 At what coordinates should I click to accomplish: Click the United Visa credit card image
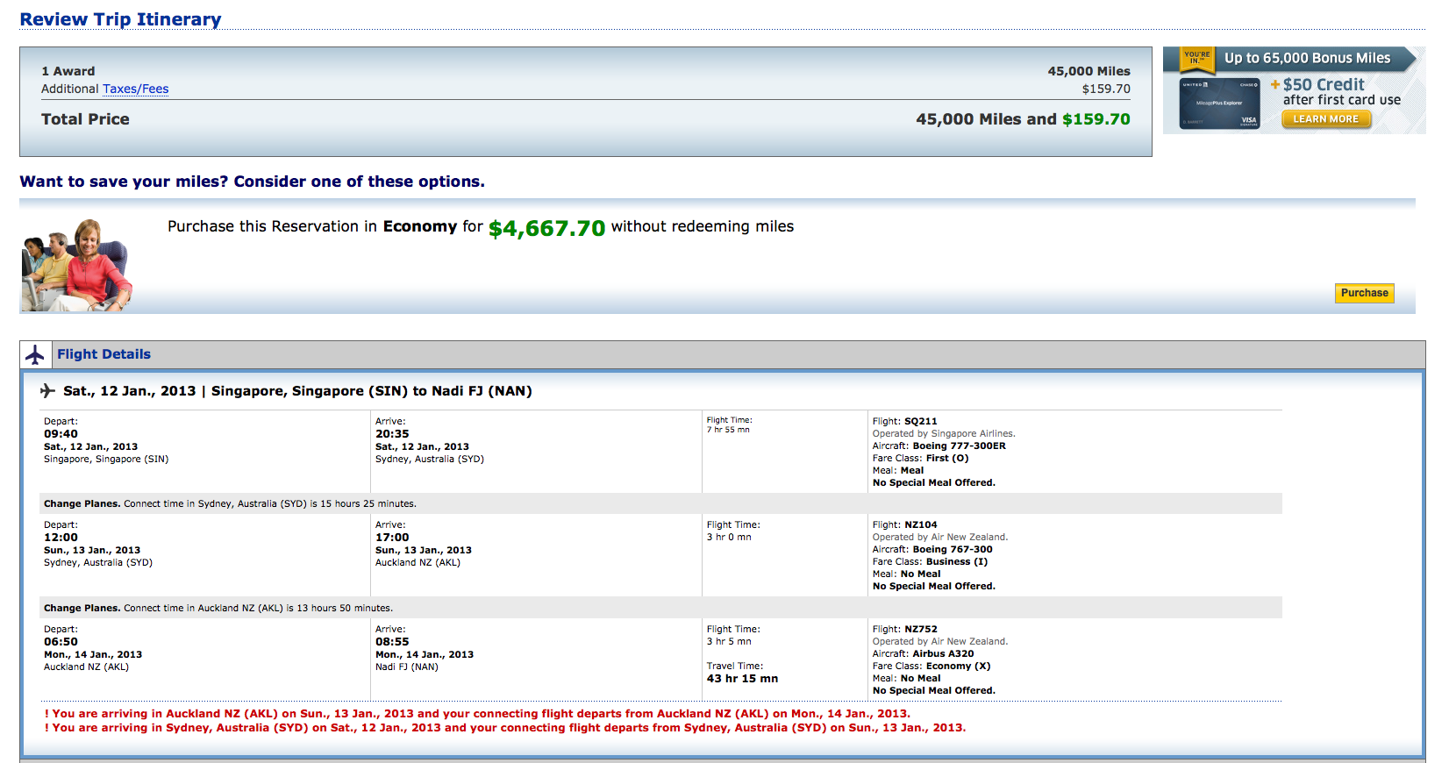click(x=1219, y=104)
